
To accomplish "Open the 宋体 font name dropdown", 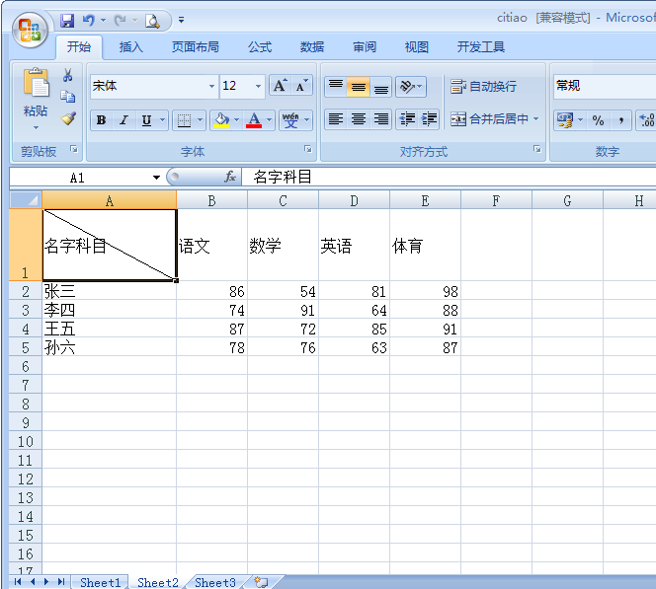I will pos(211,86).
